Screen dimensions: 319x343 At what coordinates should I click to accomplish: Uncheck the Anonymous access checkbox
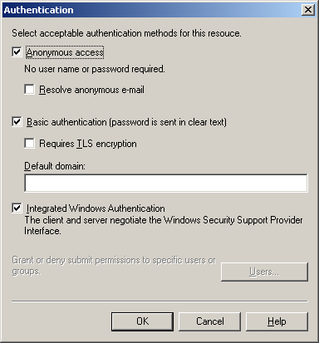pos(17,51)
